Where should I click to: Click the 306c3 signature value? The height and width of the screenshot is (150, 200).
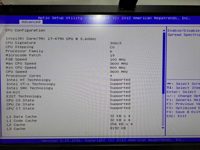click(115, 43)
